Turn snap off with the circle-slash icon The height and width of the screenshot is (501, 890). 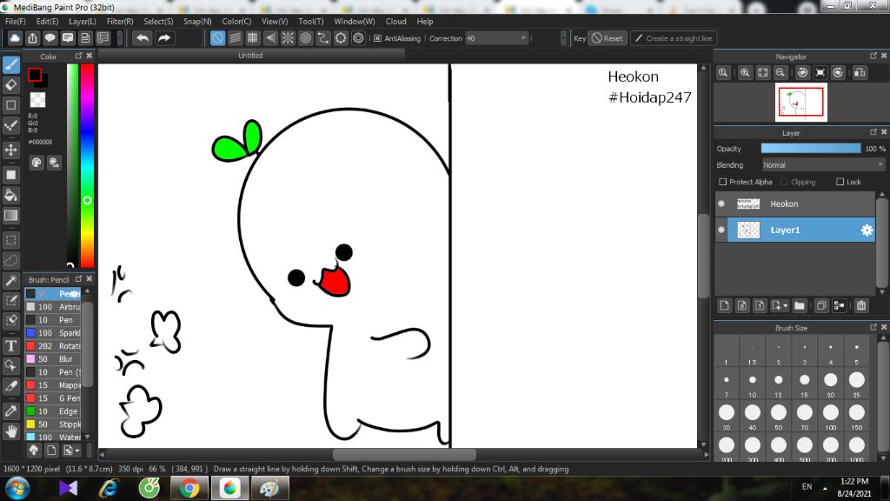(x=217, y=38)
